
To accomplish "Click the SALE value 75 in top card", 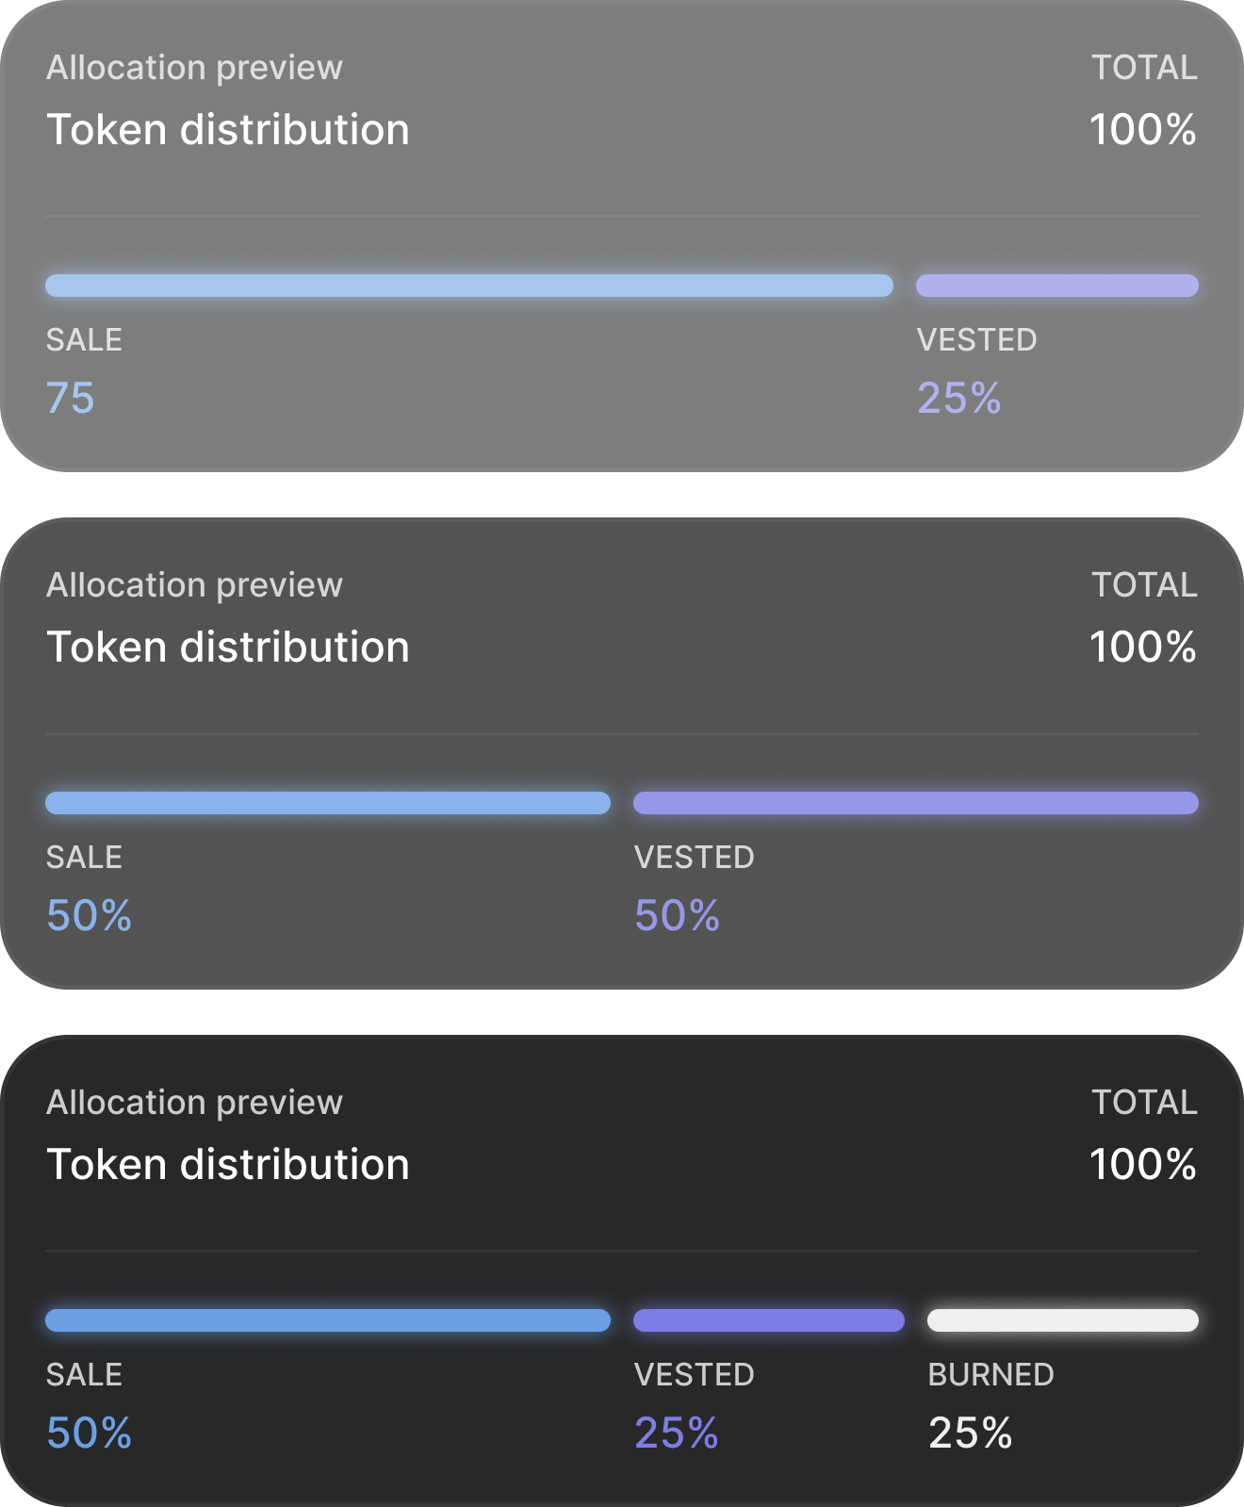I will tap(71, 398).
